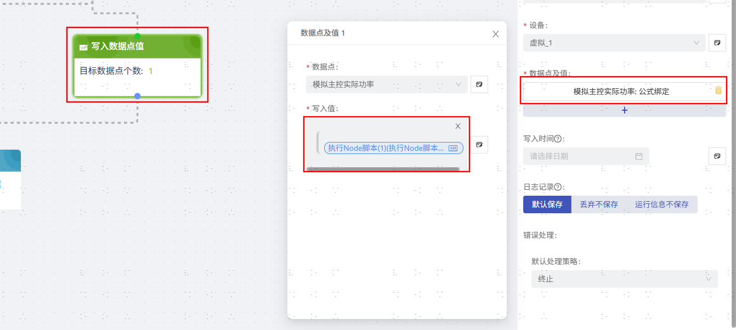Viewport: 736px width, 330px height.
Task: Open the 数据点 dropdown showing 模拟主控实际功率
Action: [x=386, y=84]
